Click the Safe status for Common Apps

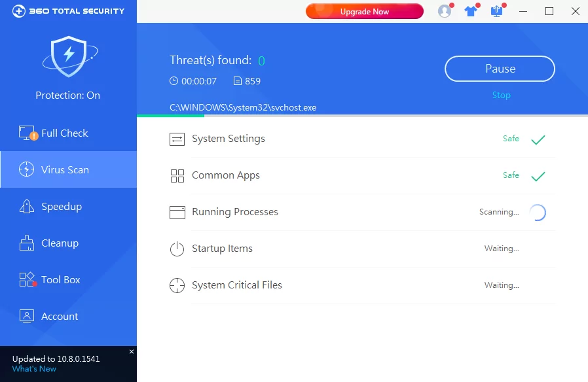coord(511,175)
